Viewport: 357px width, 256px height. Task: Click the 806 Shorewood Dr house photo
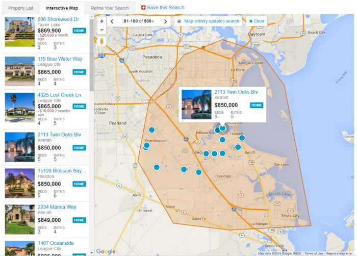click(20, 32)
